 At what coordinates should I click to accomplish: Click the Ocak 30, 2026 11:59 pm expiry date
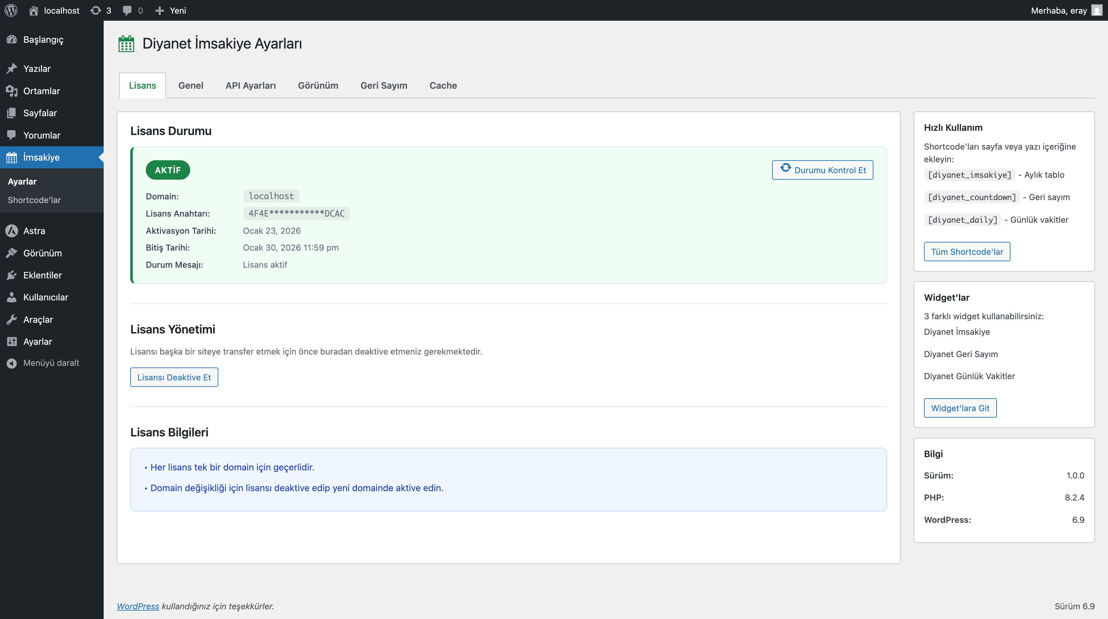tap(291, 248)
